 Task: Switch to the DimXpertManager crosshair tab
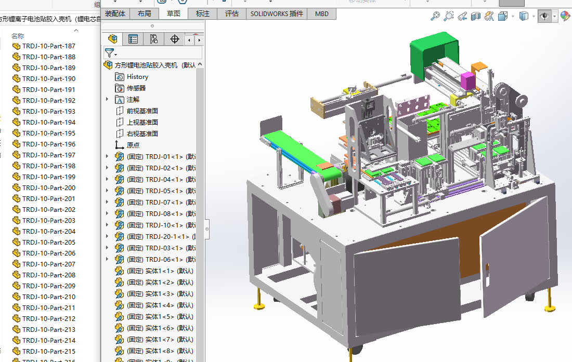tap(175, 39)
